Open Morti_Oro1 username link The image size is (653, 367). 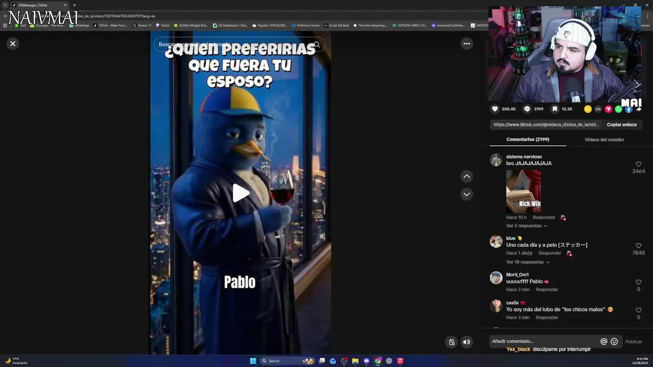pyautogui.click(x=517, y=275)
